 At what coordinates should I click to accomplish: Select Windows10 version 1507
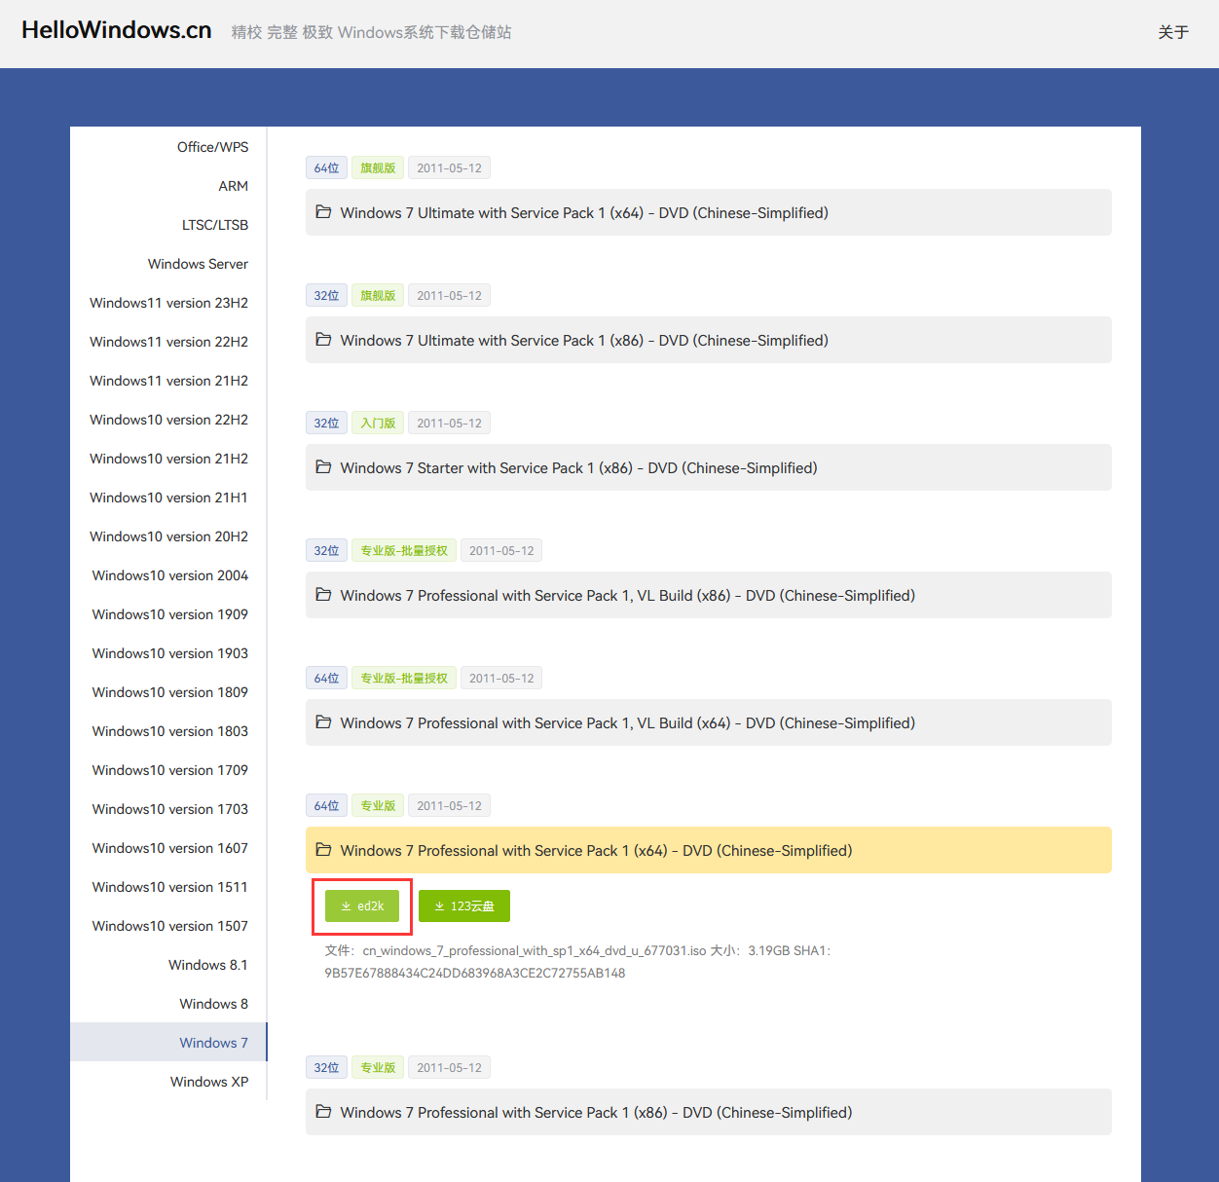point(168,926)
